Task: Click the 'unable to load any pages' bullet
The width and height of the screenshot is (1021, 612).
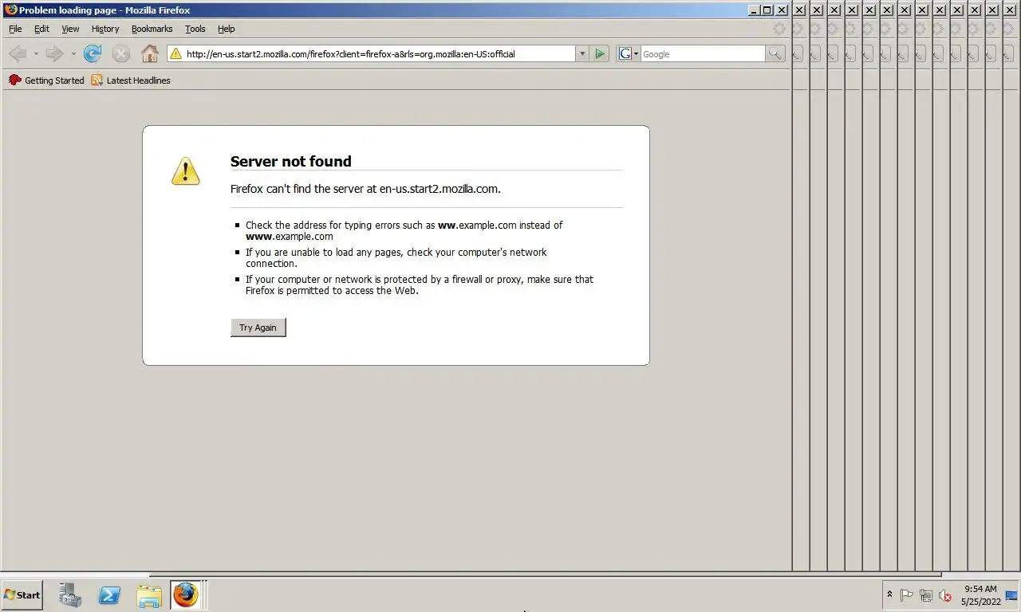Action: coord(396,257)
